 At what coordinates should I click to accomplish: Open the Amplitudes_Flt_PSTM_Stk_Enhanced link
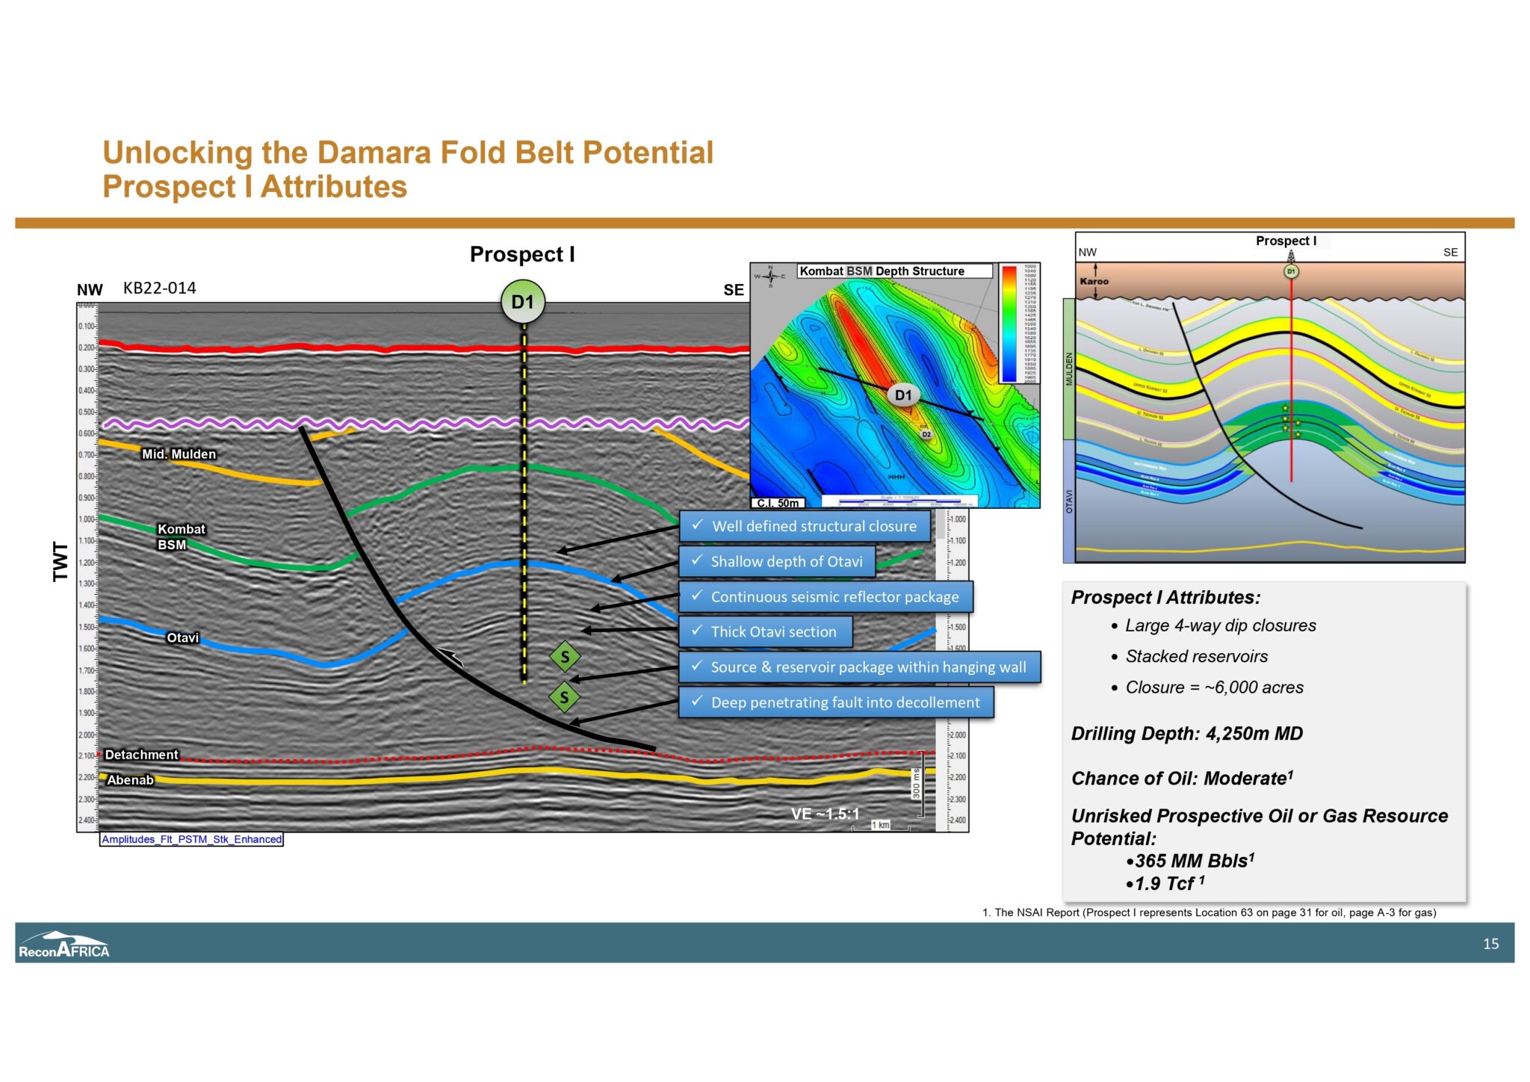(191, 839)
